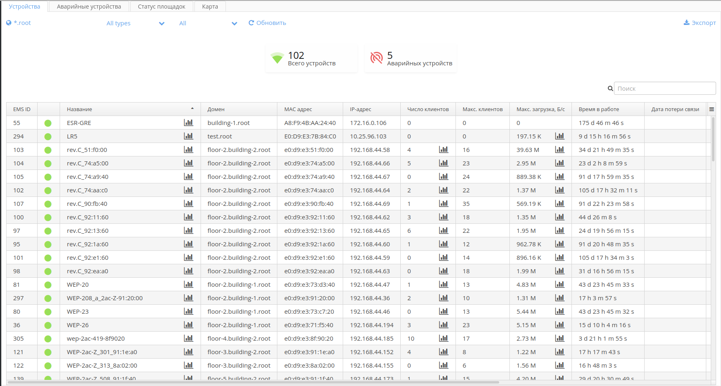Open the chart icon next to ESR-GRE name
The height and width of the screenshot is (386, 721).
188,123
